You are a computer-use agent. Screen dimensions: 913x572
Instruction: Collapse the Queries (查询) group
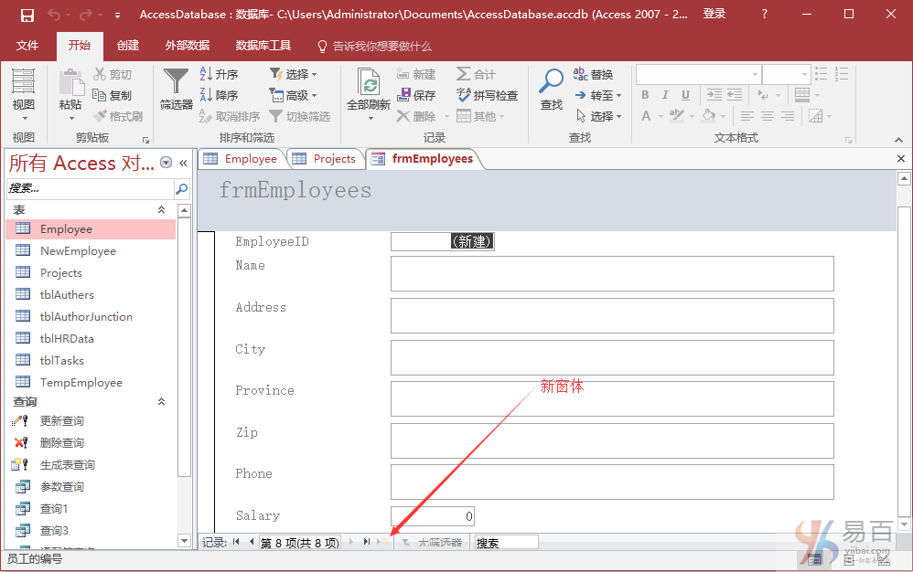pyautogui.click(x=162, y=402)
